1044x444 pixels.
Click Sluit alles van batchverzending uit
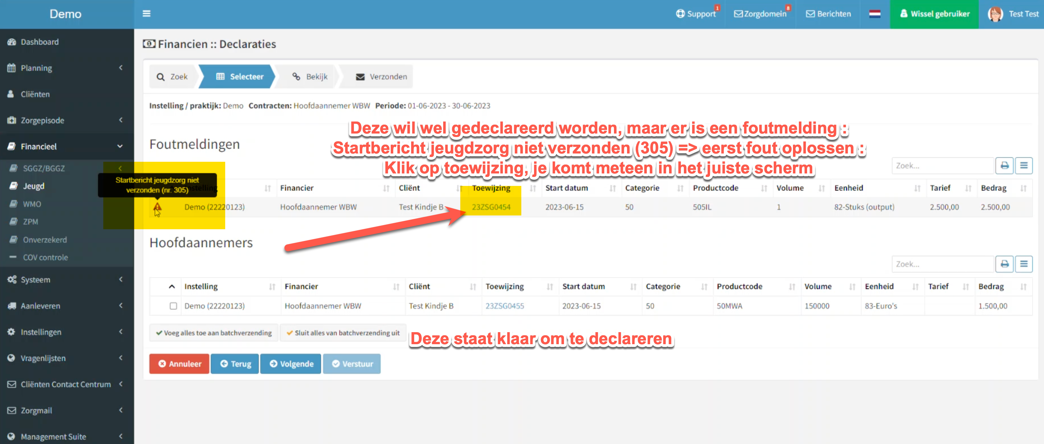click(343, 333)
